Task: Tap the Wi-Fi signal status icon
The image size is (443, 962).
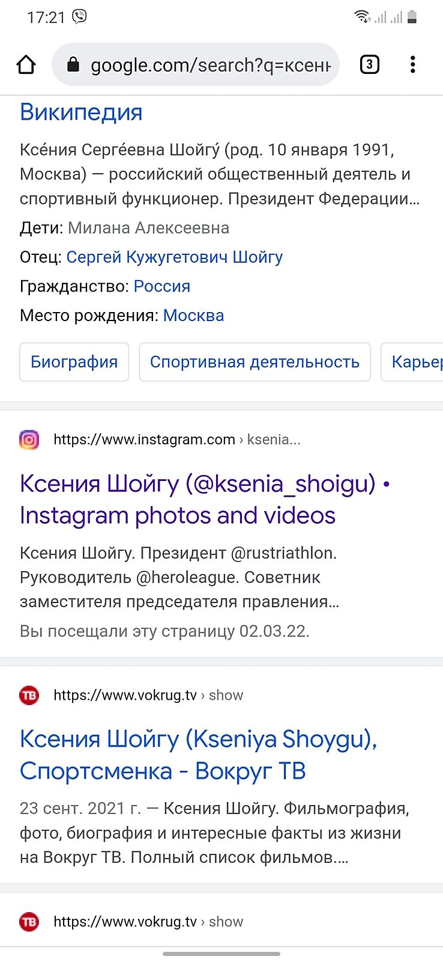Action: pyautogui.click(x=362, y=17)
